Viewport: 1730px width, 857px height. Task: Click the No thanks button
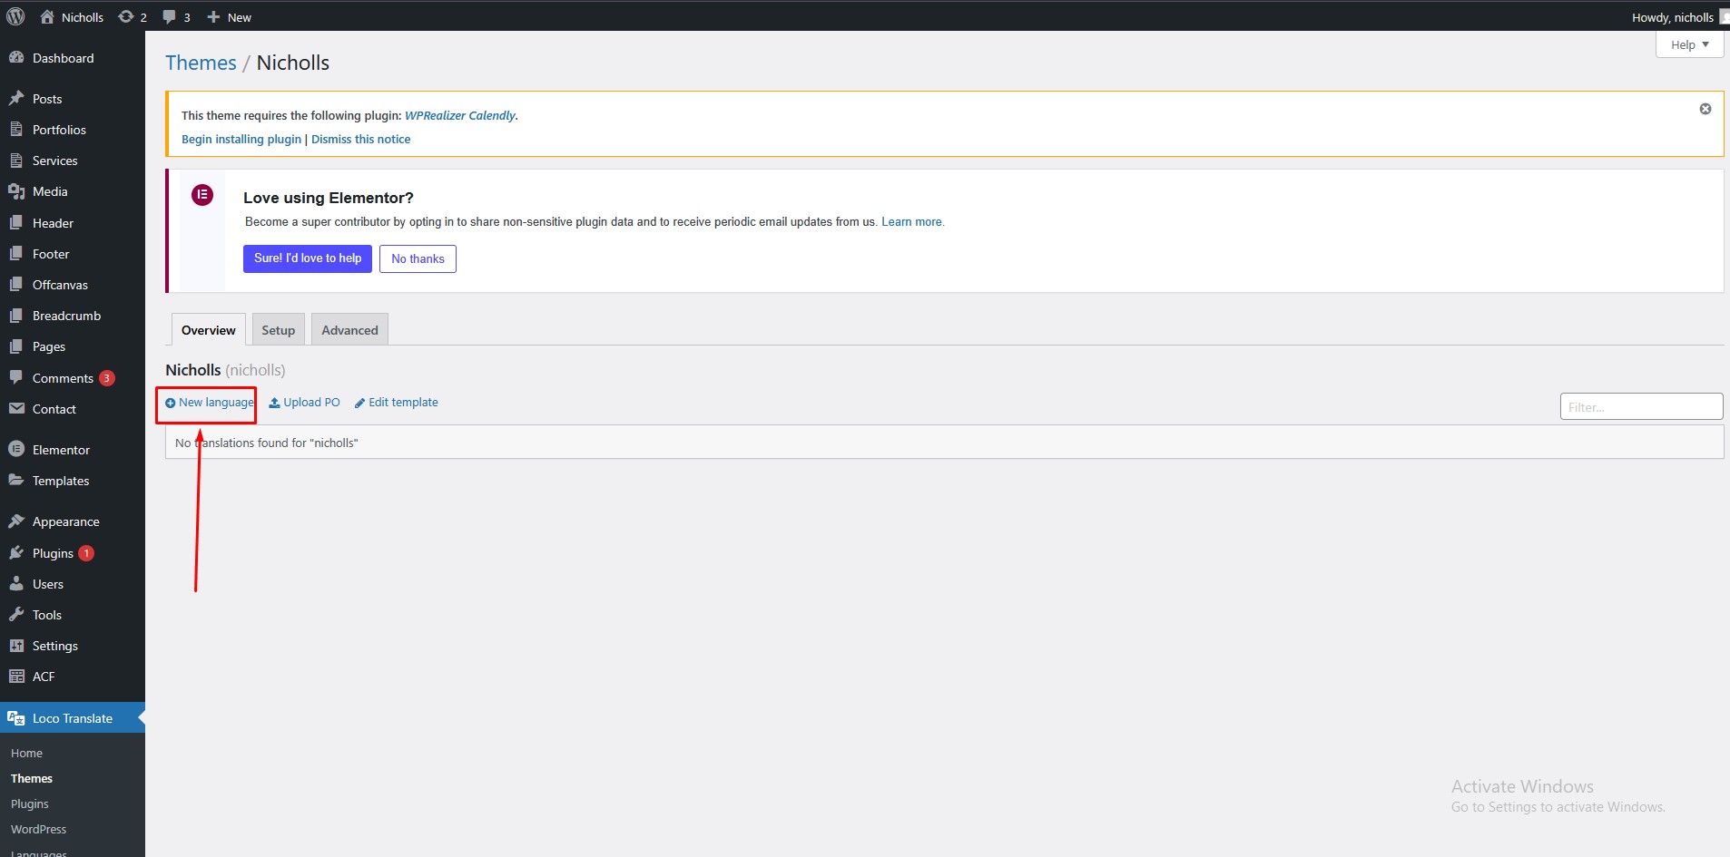point(418,258)
